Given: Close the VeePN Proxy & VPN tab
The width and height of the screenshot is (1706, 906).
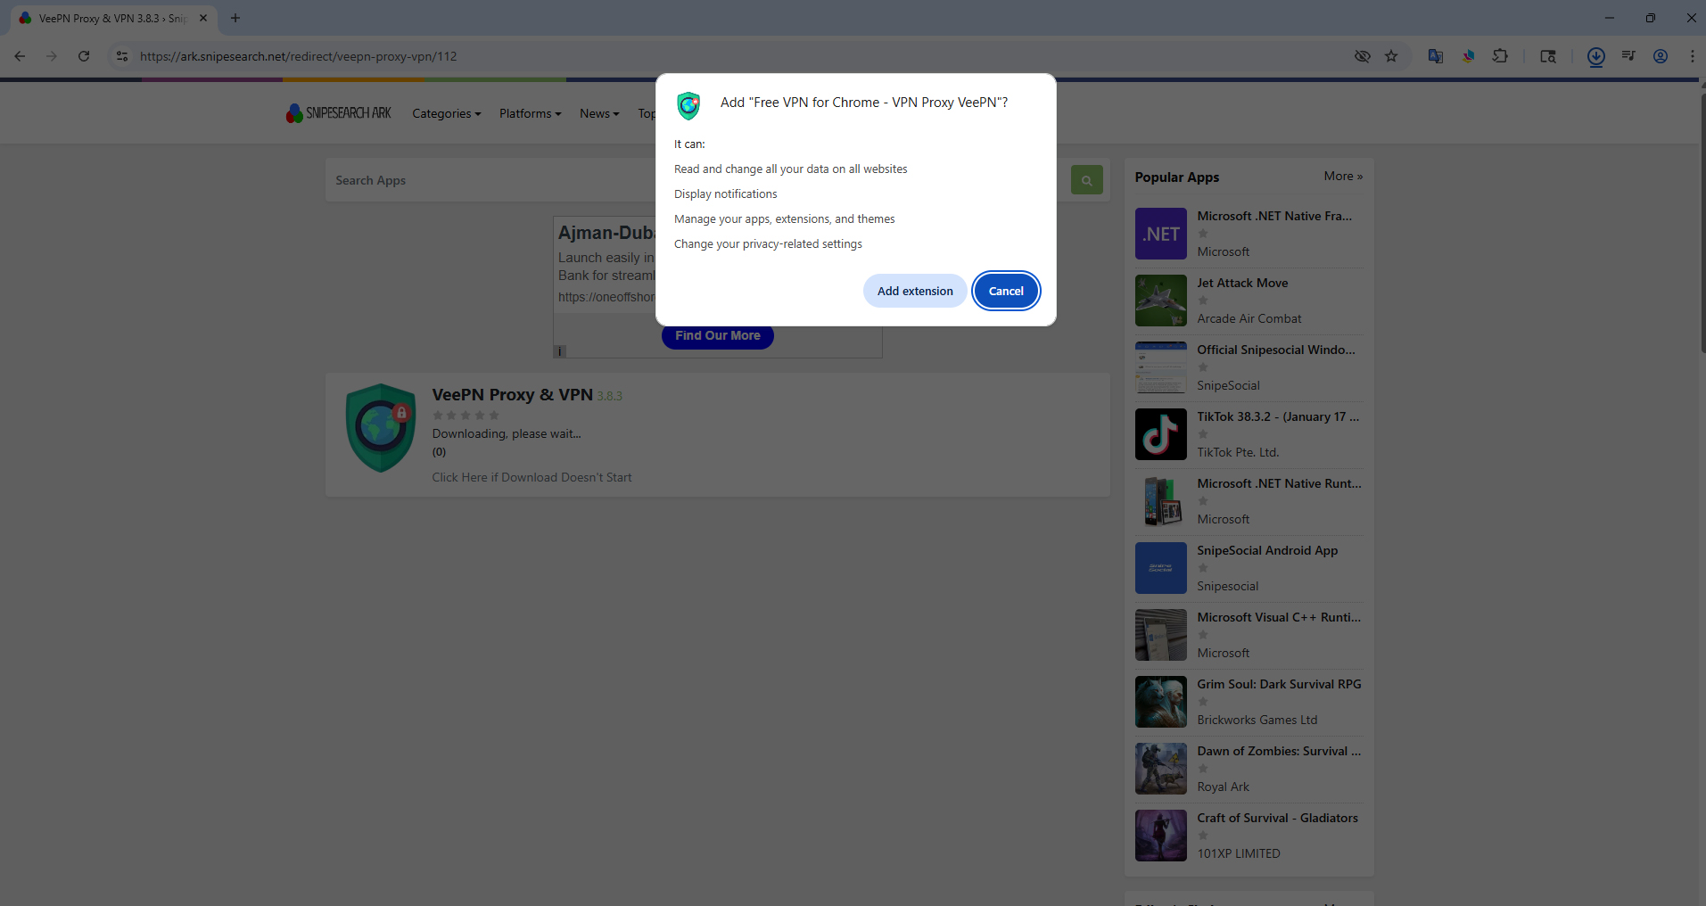Looking at the screenshot, I should click(x=203, y=18).
